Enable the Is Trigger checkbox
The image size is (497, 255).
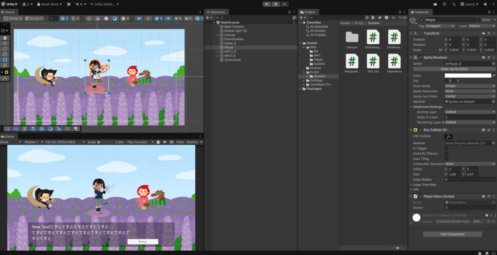[447, 148]
